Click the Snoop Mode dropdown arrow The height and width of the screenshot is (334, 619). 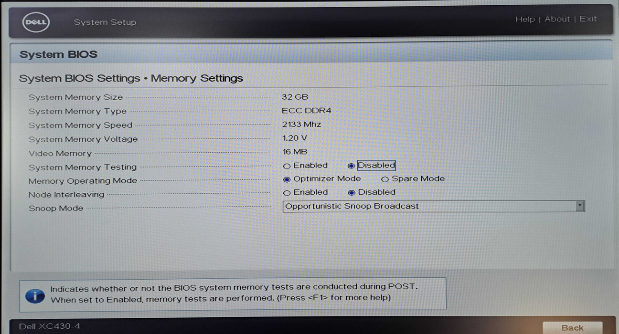tap(580, 206)
